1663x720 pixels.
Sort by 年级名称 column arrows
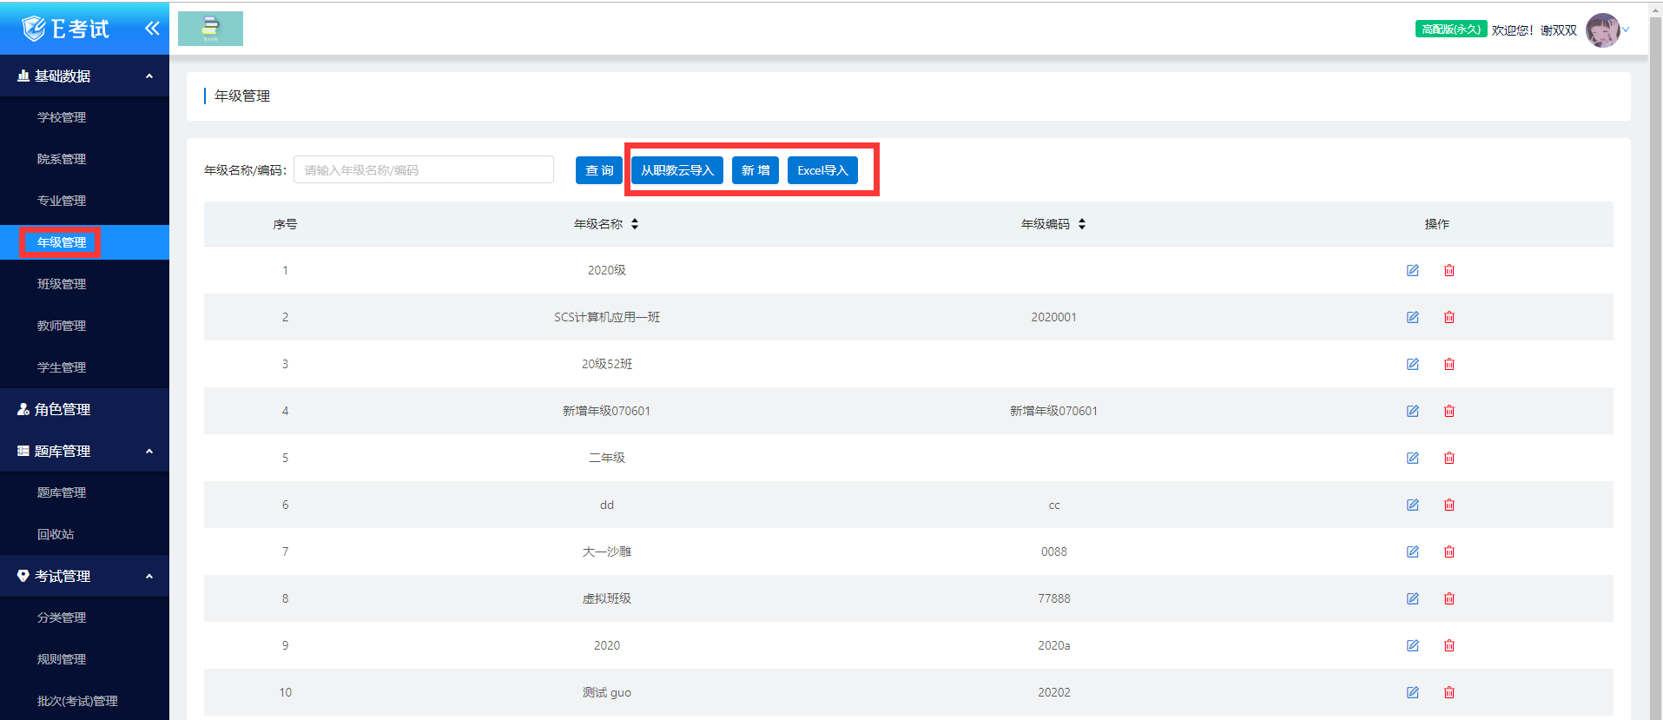coord(635,224)
